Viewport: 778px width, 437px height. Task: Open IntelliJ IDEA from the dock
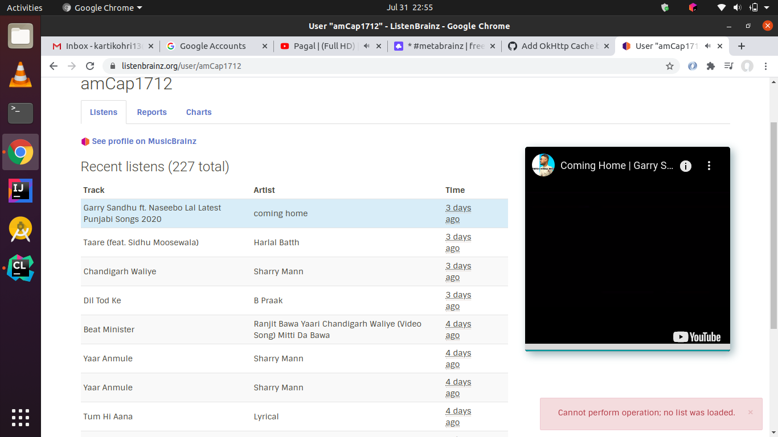[x=21, y=191]
